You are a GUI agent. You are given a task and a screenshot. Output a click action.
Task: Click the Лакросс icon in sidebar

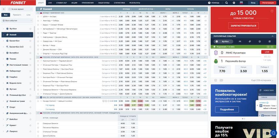click(7, 131)
